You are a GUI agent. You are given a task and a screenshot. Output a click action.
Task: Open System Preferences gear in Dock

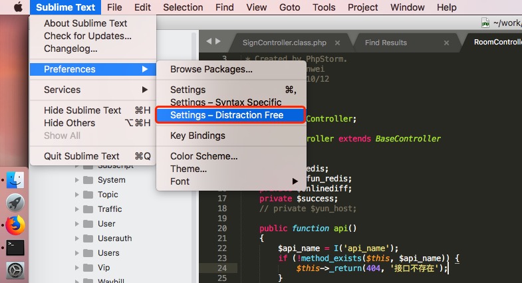click(15, 270)
